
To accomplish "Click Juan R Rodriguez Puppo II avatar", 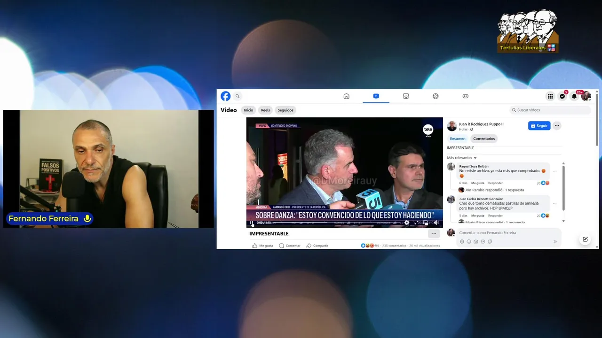I will pos(452,126).
